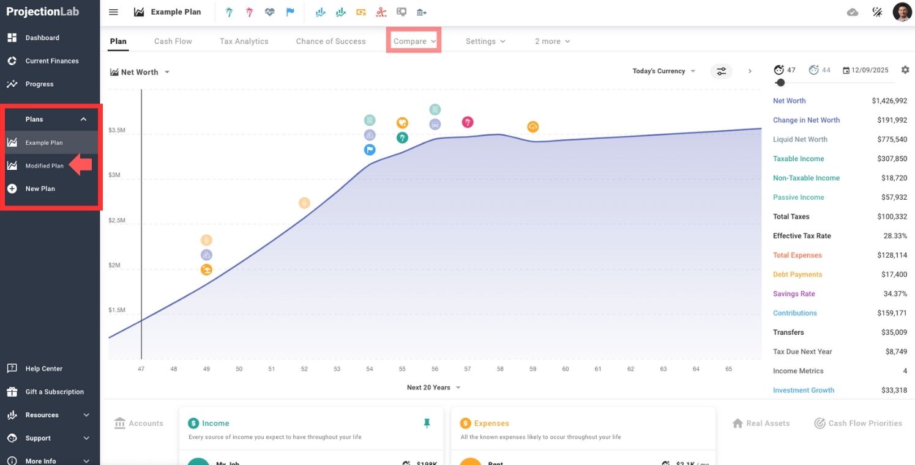Viewport: 915px width, 465px height.
Task: Switch to the second person aged 44
Action: click(x=820, y=70)
